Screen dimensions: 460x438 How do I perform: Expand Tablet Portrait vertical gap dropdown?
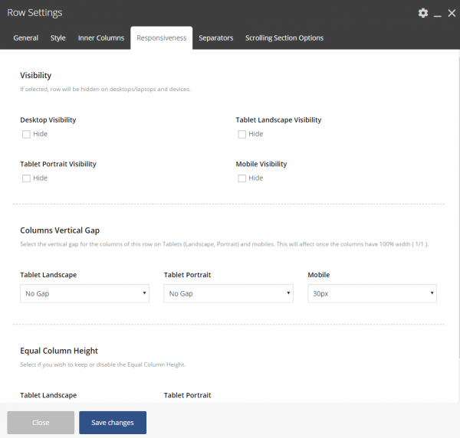point(228,293)
